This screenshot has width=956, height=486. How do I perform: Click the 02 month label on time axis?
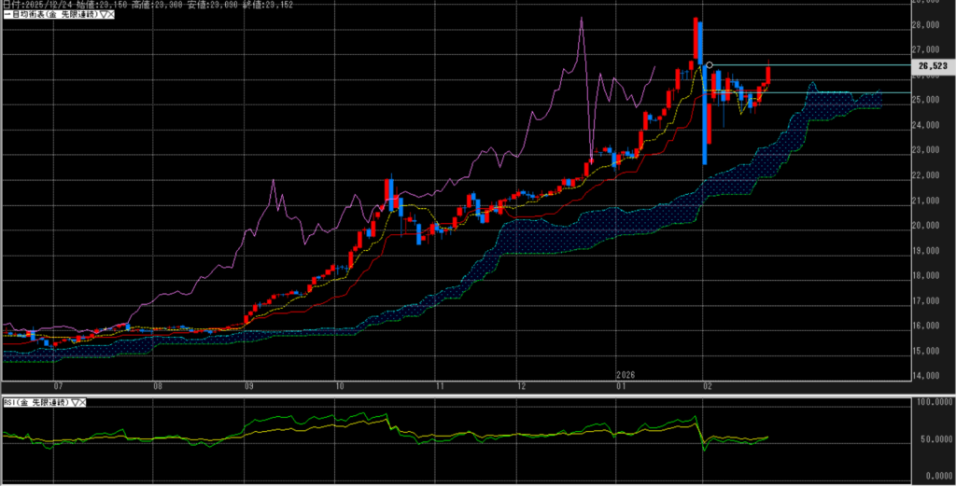(x=707, y=384)
